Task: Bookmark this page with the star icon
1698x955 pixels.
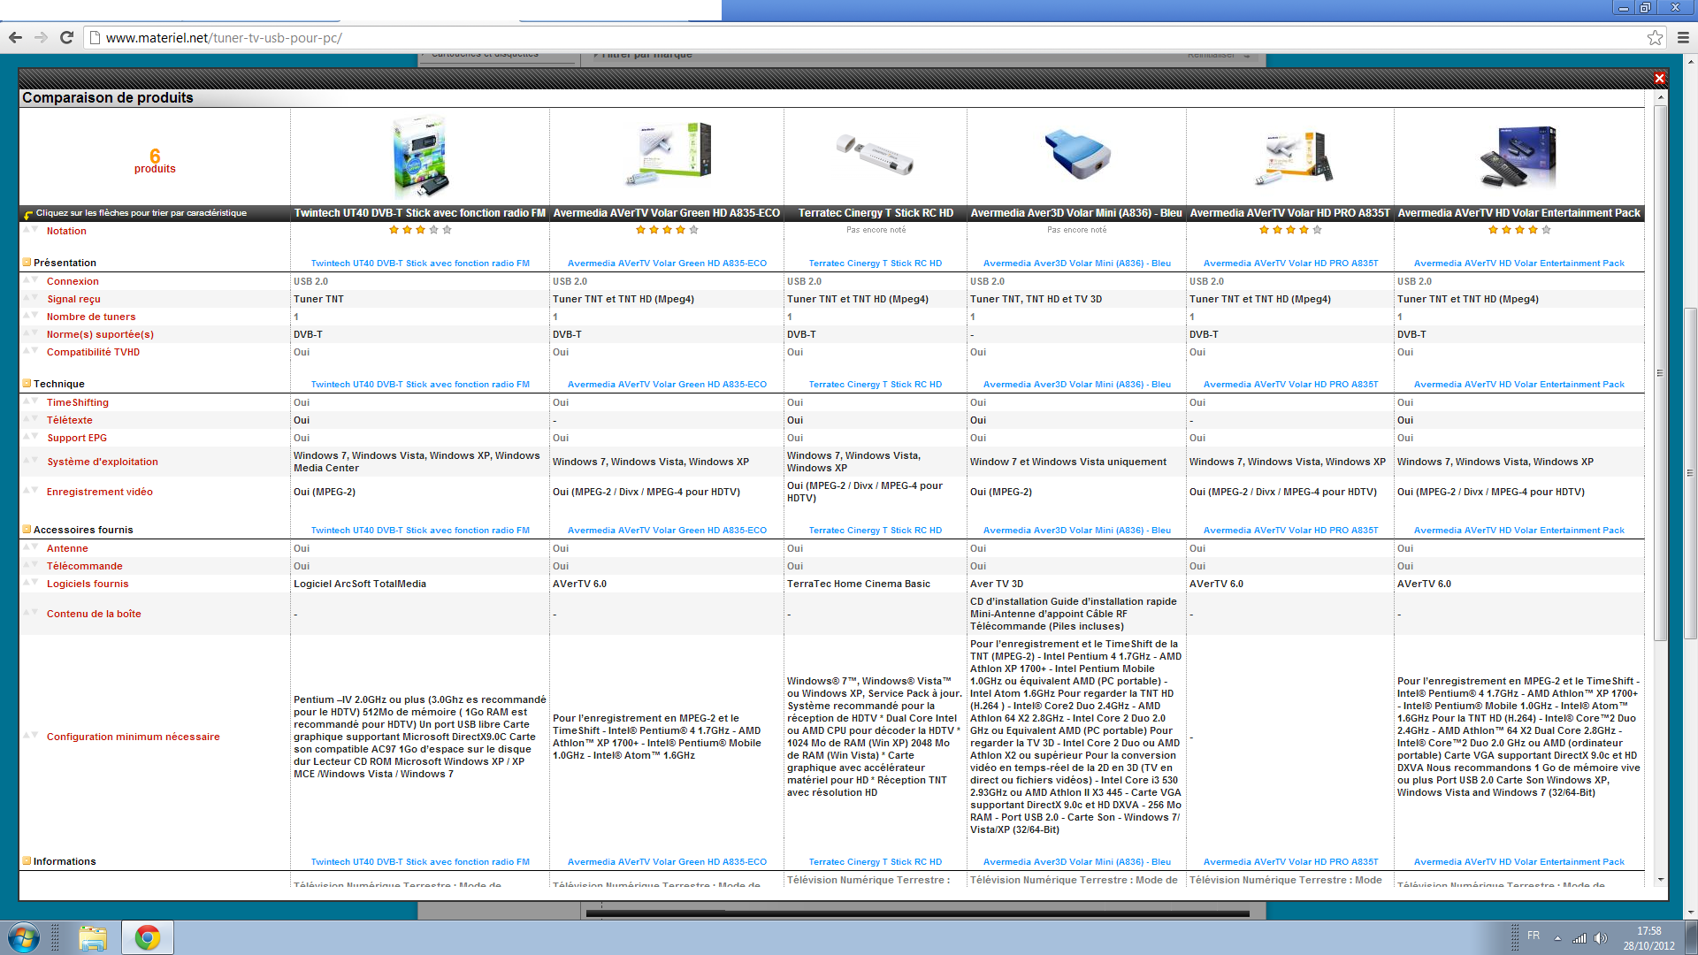Action: [1655, 37]
